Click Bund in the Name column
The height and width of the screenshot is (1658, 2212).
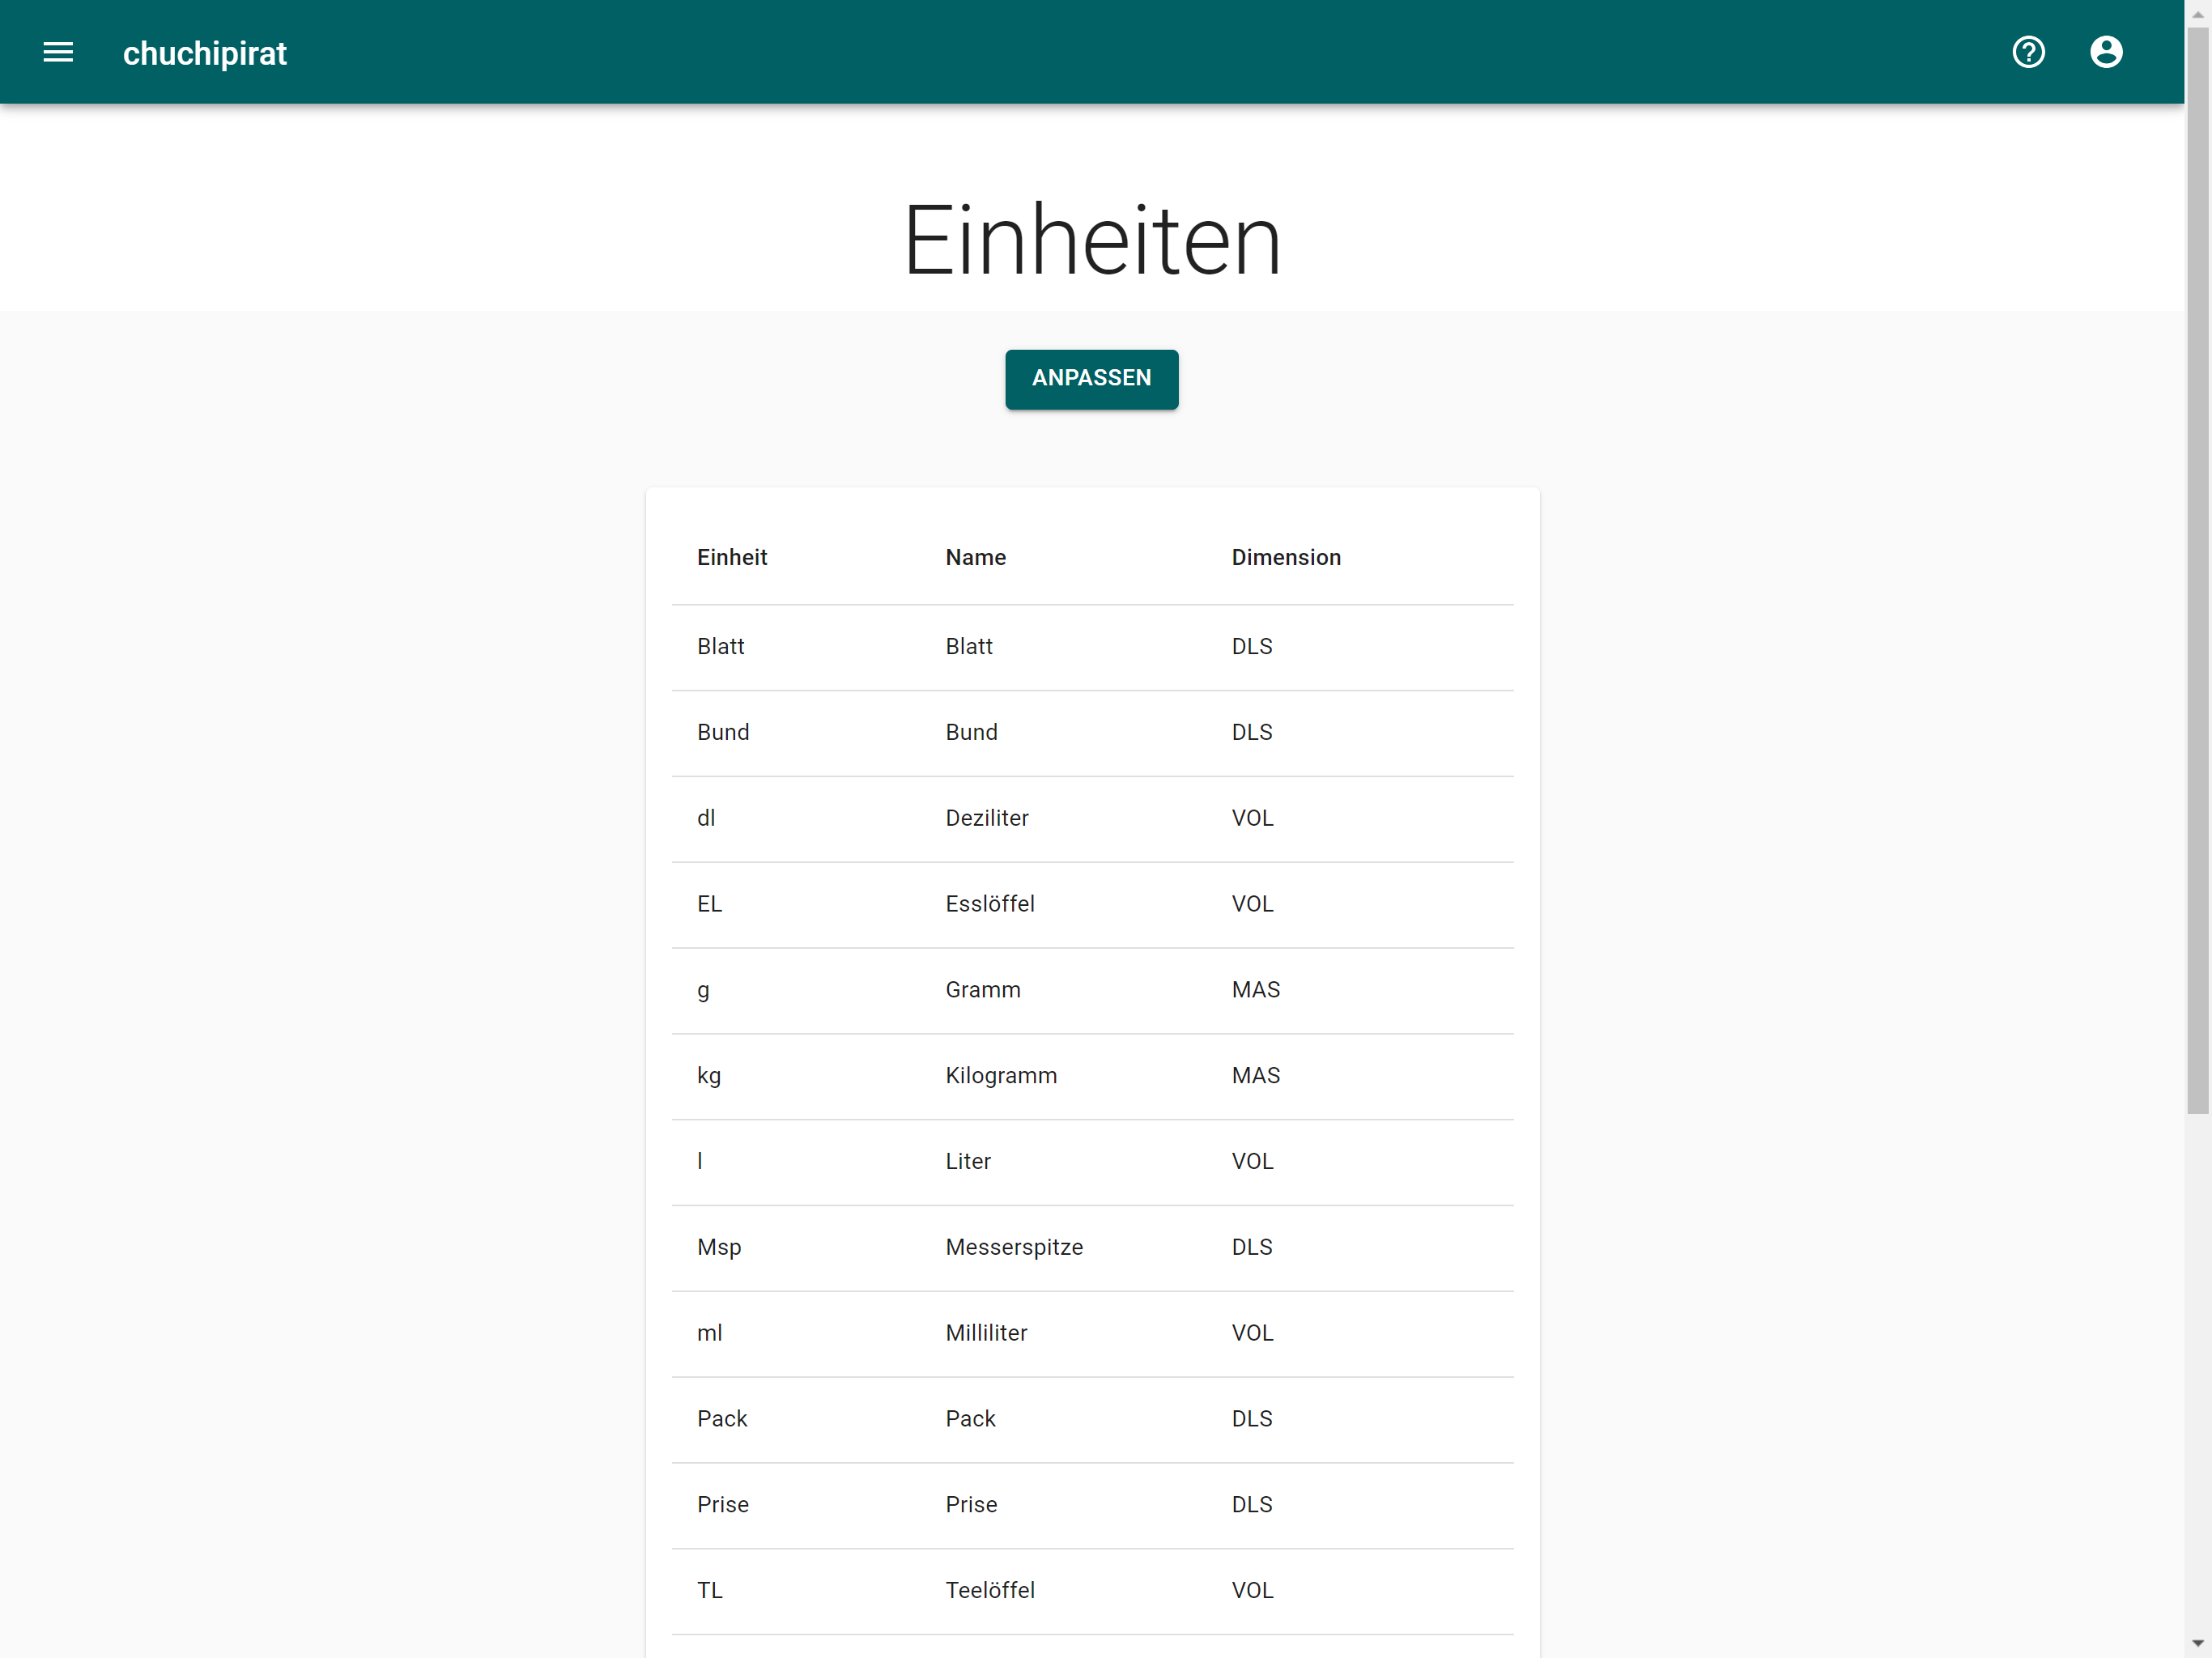[971, 732]
